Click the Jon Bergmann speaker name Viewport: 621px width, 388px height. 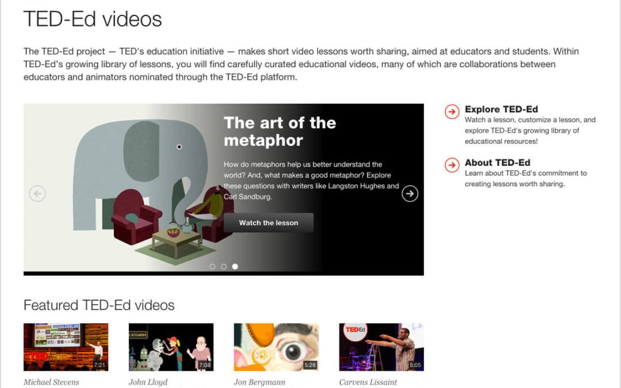coord(259,382)
